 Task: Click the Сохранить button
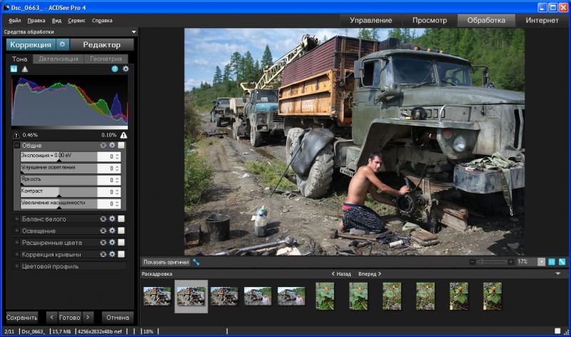(x=22, y=317)
